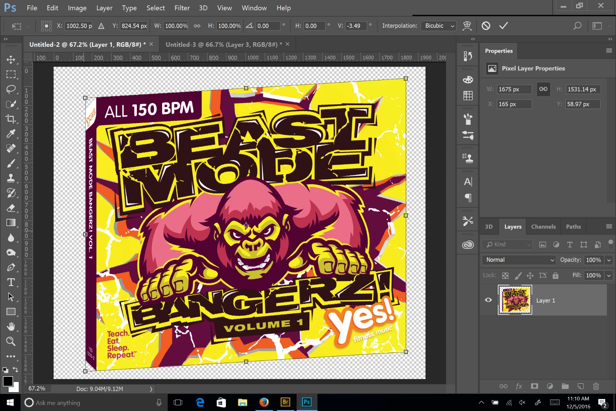Hide Layer 1 using the eye icon
The width and height of the screenshot is (616, 411).
pyautogui.click(x=488, y=300)
